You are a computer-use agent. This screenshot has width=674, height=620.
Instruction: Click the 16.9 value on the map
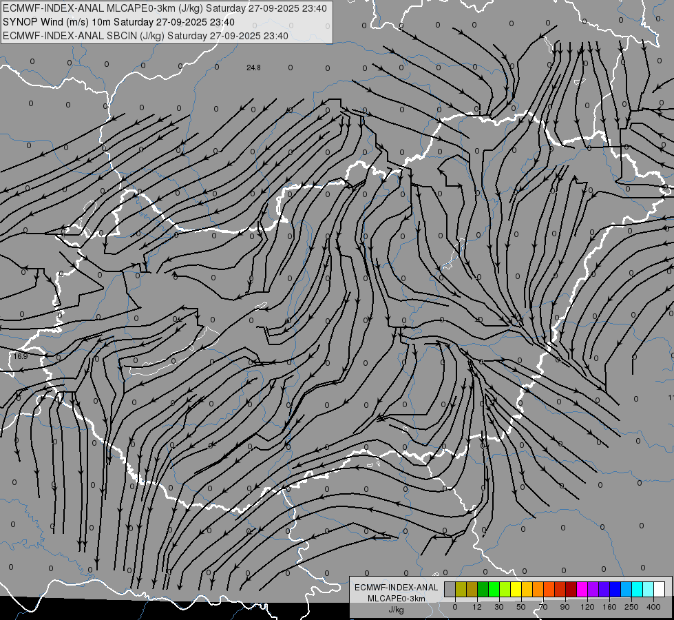point(20,356)
